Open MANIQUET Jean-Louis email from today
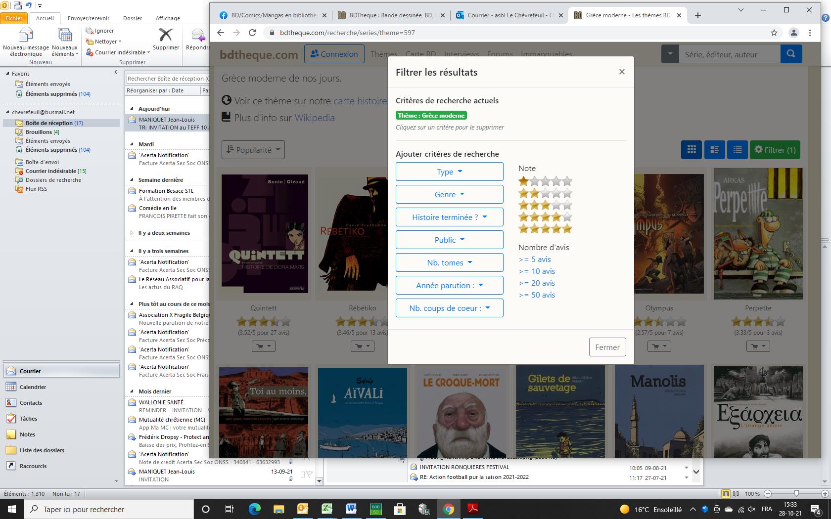The image size is (831, 519). click(168, 124)
